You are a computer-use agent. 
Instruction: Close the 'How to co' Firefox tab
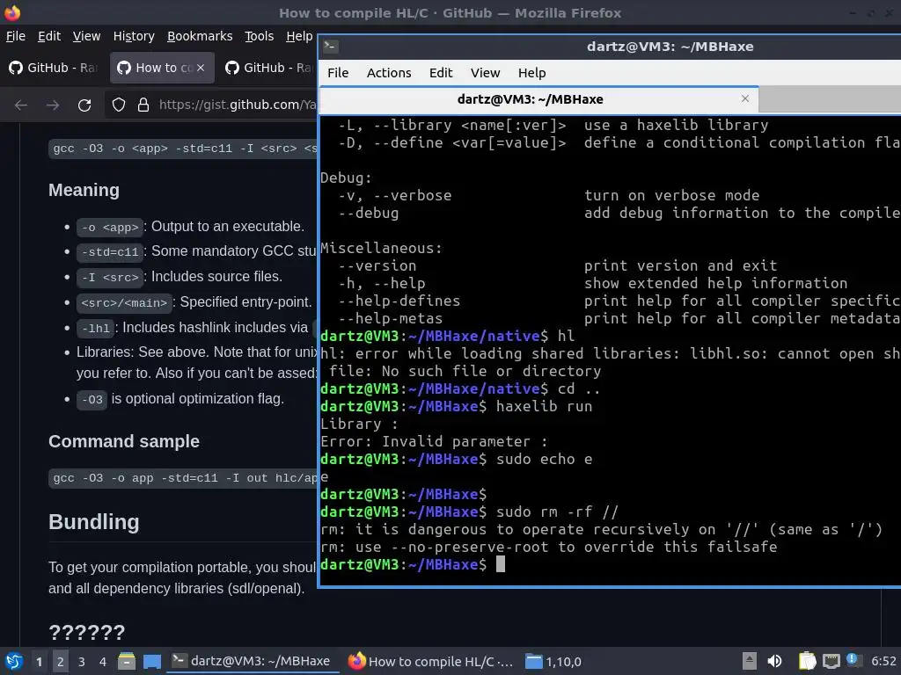coord(200,68)
